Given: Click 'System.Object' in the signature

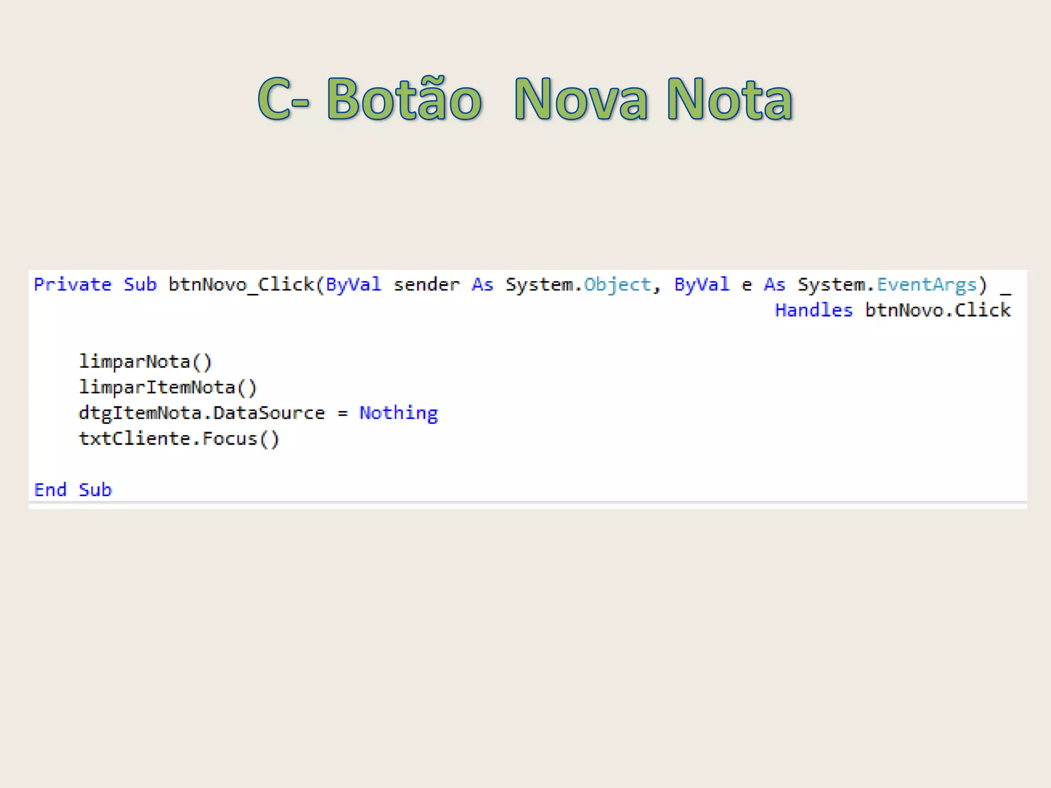Looking at the screenshot, I should (x=578, y=285).
